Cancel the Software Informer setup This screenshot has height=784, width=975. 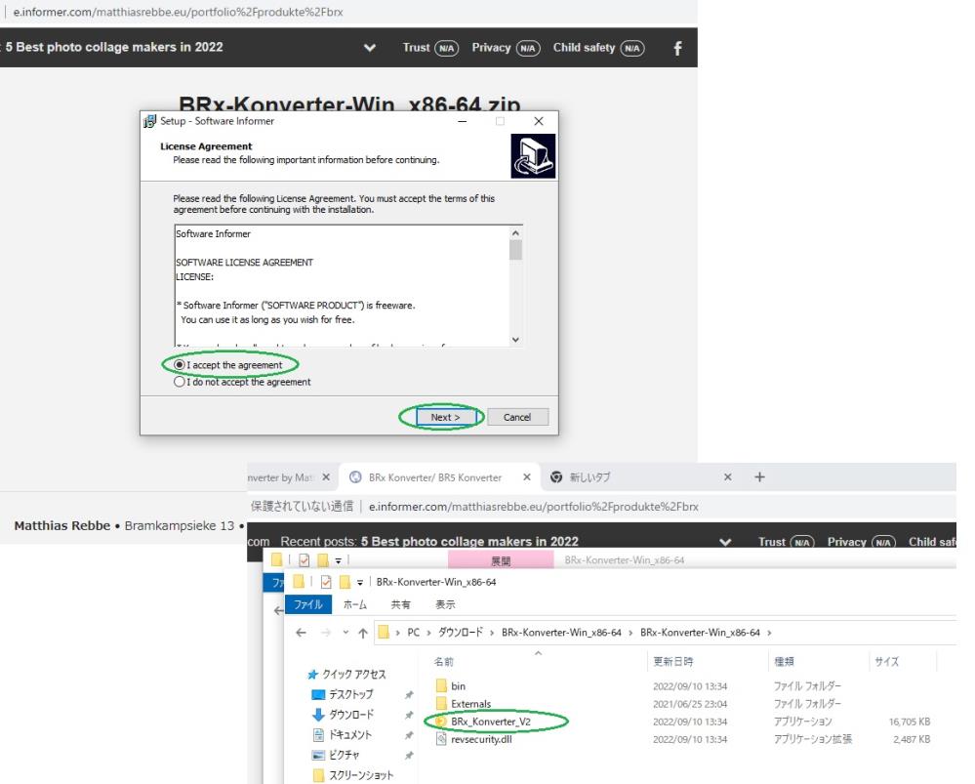(517, 417)
